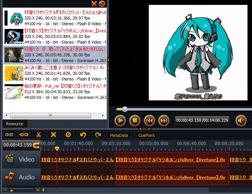This screenshot has height=194, width=252.
Task: Click the Audio track label
Action: [27, 177]
